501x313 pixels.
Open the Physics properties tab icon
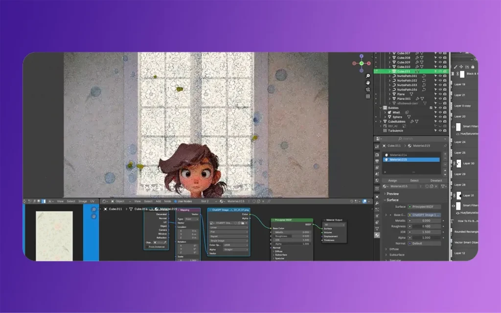coord(377,216)
